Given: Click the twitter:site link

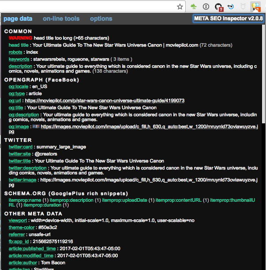Looking at the screenshot, I should (x=20, y=154).
